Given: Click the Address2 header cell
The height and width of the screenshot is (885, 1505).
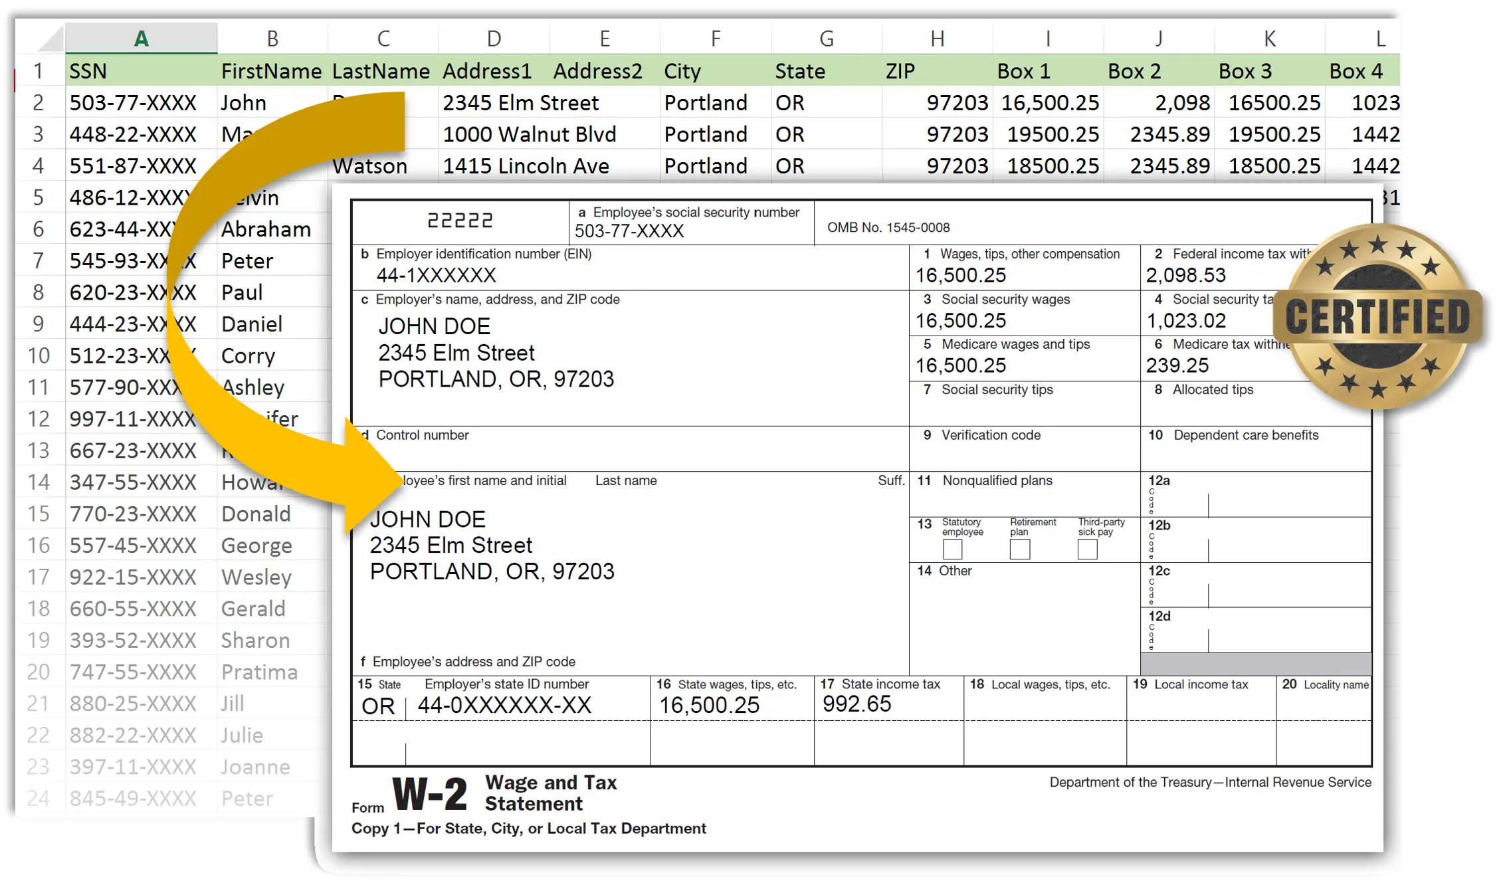Looking at the screenshot, I should coord(605,70).
